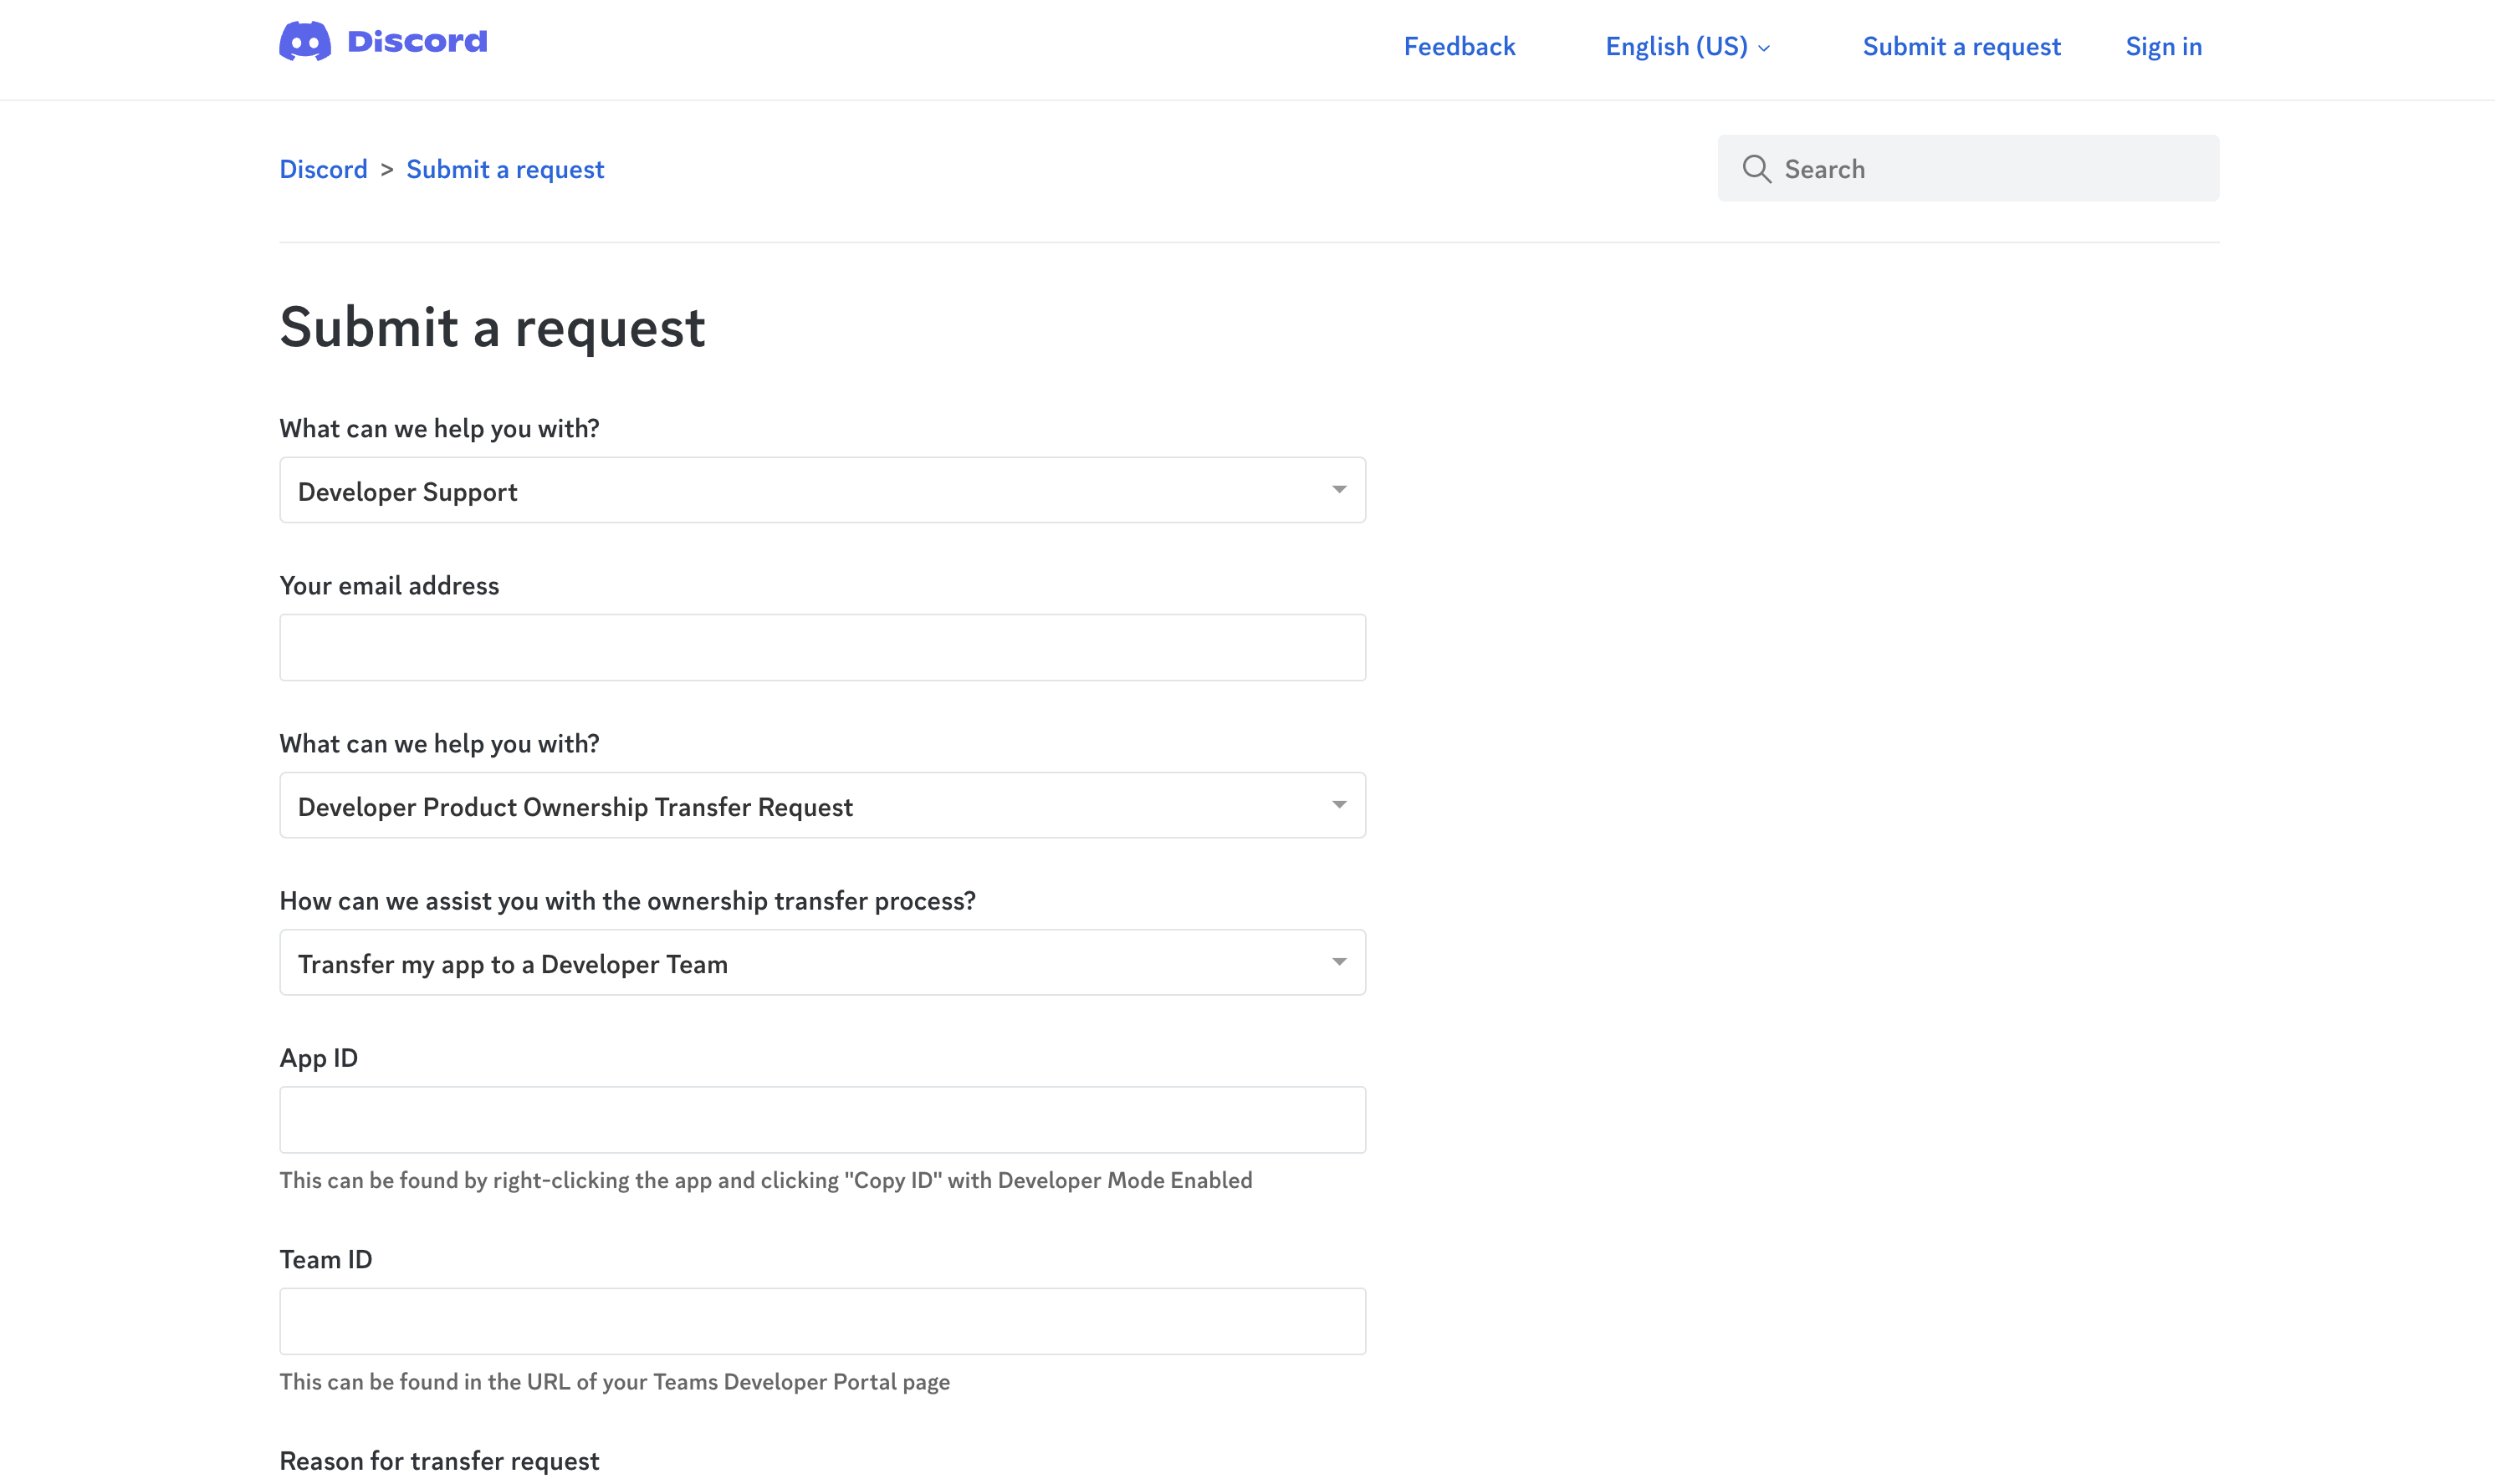Click arrow on Ownership Transfer Request dropdown

point(1338,805)
